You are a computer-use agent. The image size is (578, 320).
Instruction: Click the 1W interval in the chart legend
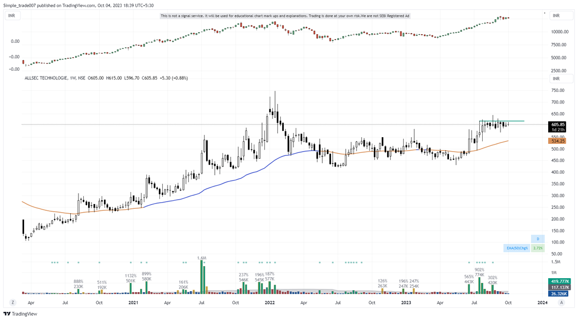pyautogui.click(x=72, y=78)
